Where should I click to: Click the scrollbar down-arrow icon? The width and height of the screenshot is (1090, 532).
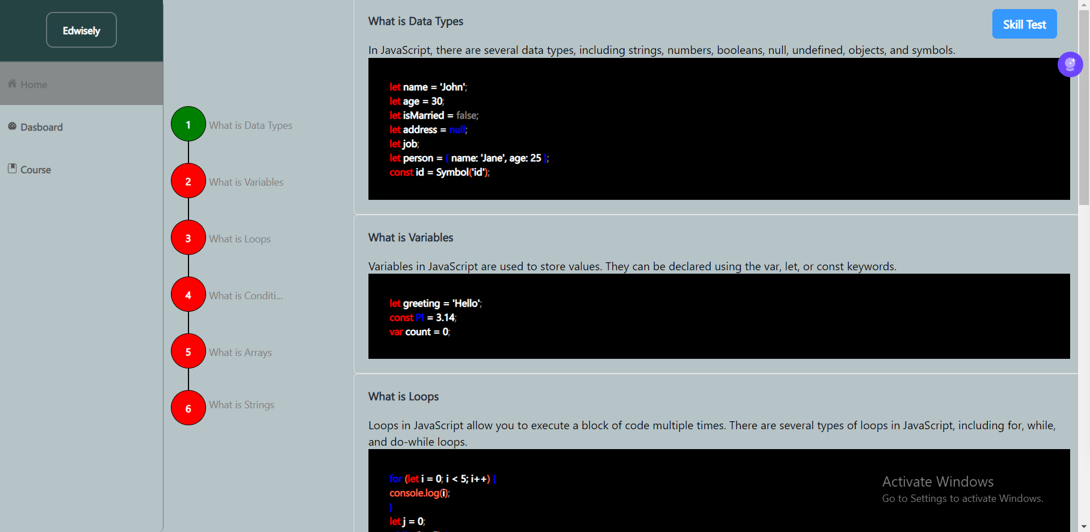(1085, 527)
